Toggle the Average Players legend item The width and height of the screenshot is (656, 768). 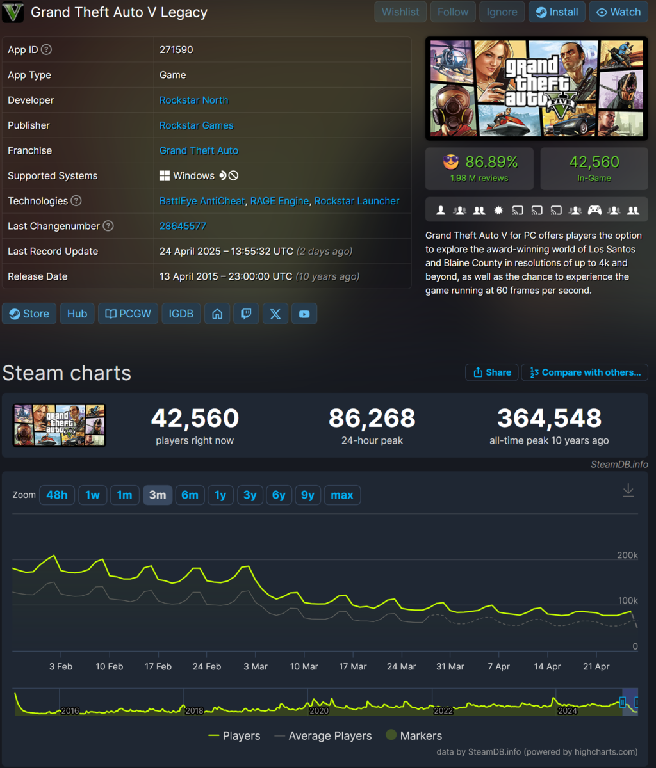click(323, 736)
